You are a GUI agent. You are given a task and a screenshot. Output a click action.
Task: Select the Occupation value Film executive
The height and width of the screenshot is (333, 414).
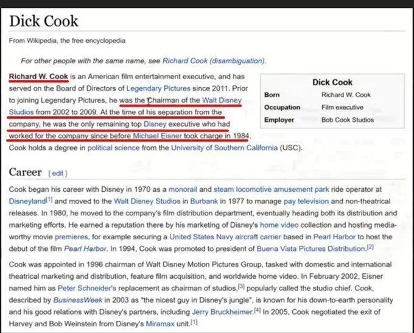tap(342, 108)
